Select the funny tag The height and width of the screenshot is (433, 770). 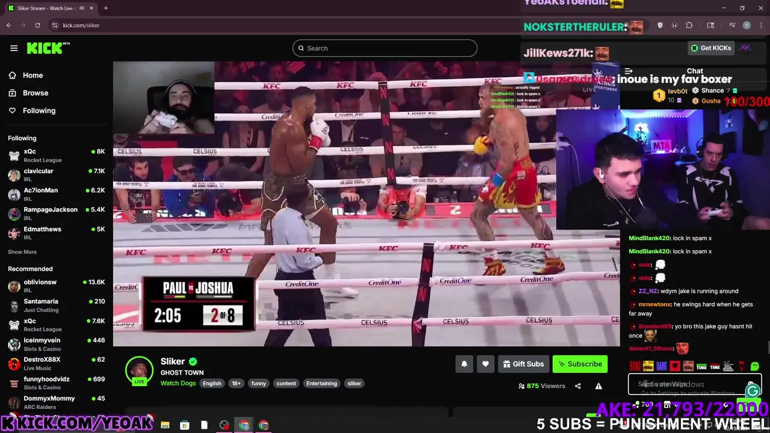(259, 383)
